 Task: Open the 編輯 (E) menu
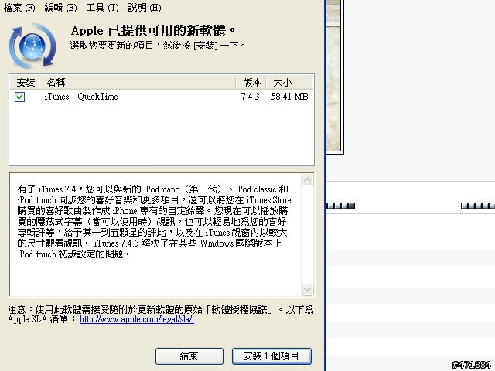click(x=60, y=8)
